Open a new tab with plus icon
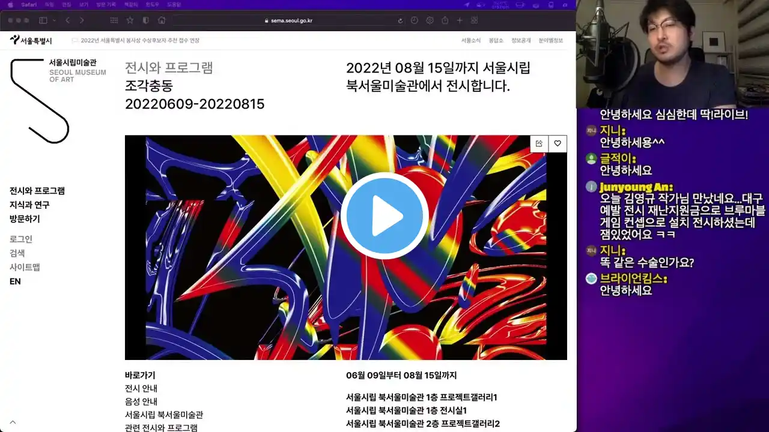 [460, 20]
